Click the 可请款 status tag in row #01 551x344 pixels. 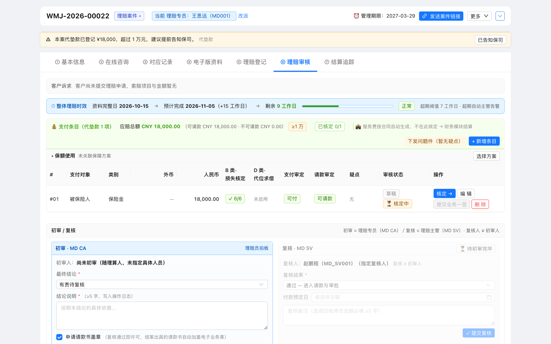click(x=325, y=199)
